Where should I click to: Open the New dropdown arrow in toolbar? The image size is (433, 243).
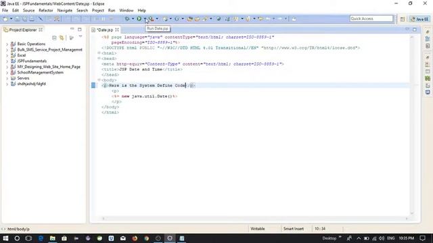[x=11, y=19]
